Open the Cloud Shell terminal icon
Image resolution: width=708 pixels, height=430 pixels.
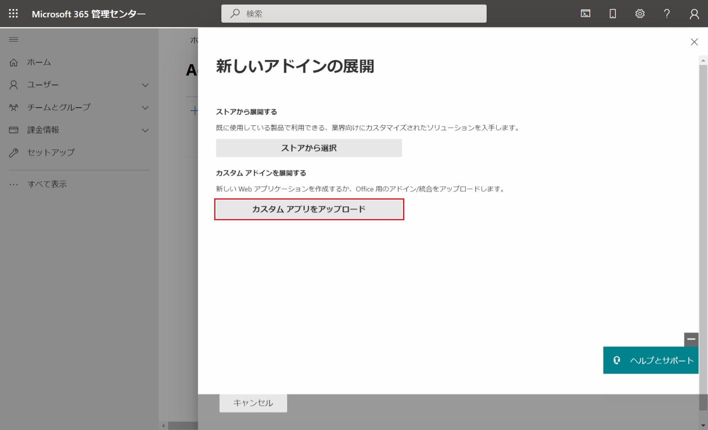point(585,14)
